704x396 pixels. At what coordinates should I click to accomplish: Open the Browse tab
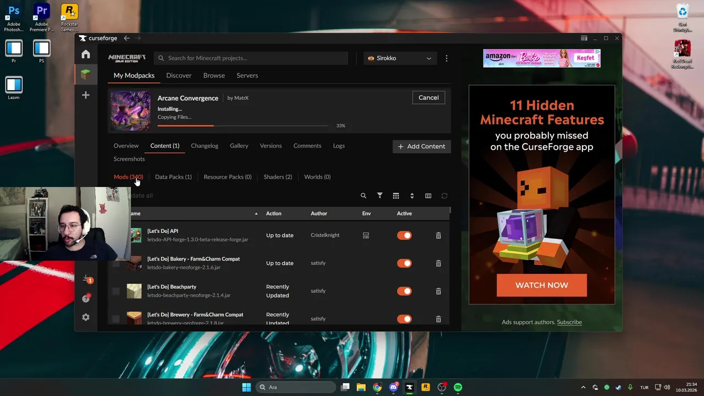click(214, 75)
